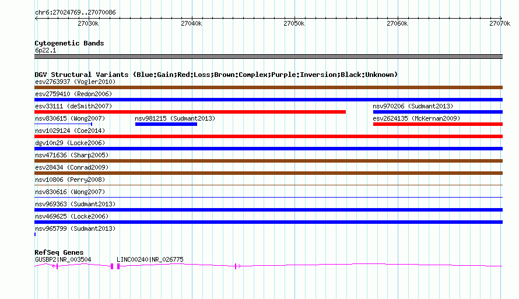Click the LINC00240|NR_026775 gene label

click(x=150, y=259)
